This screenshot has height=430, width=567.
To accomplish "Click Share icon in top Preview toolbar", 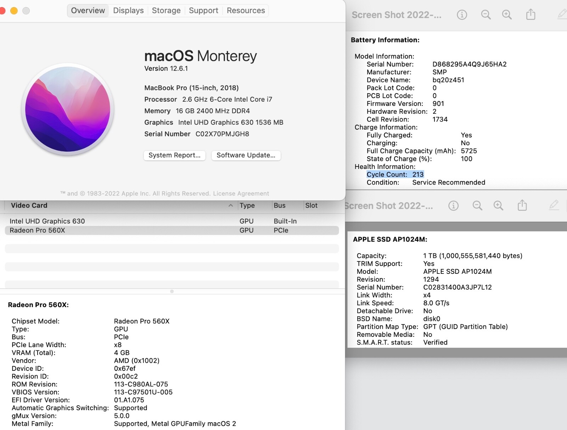I will [x=530, y=15].
